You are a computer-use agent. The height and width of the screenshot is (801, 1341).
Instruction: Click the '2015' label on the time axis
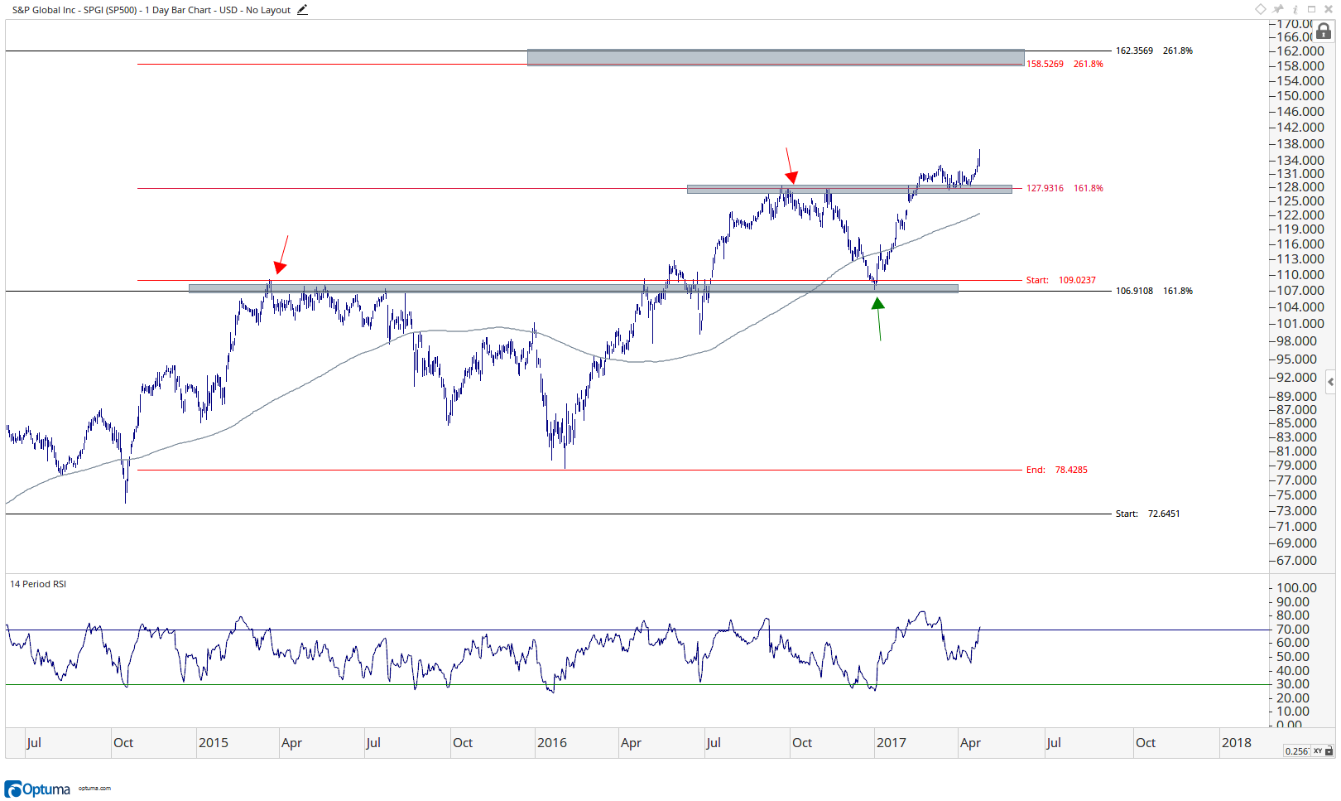(214, 742)
